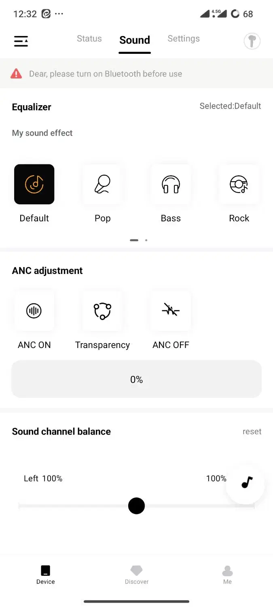This screenshot has height=607, width=273.
Task: Tap the floating music note button
Action: pos(246,482)
